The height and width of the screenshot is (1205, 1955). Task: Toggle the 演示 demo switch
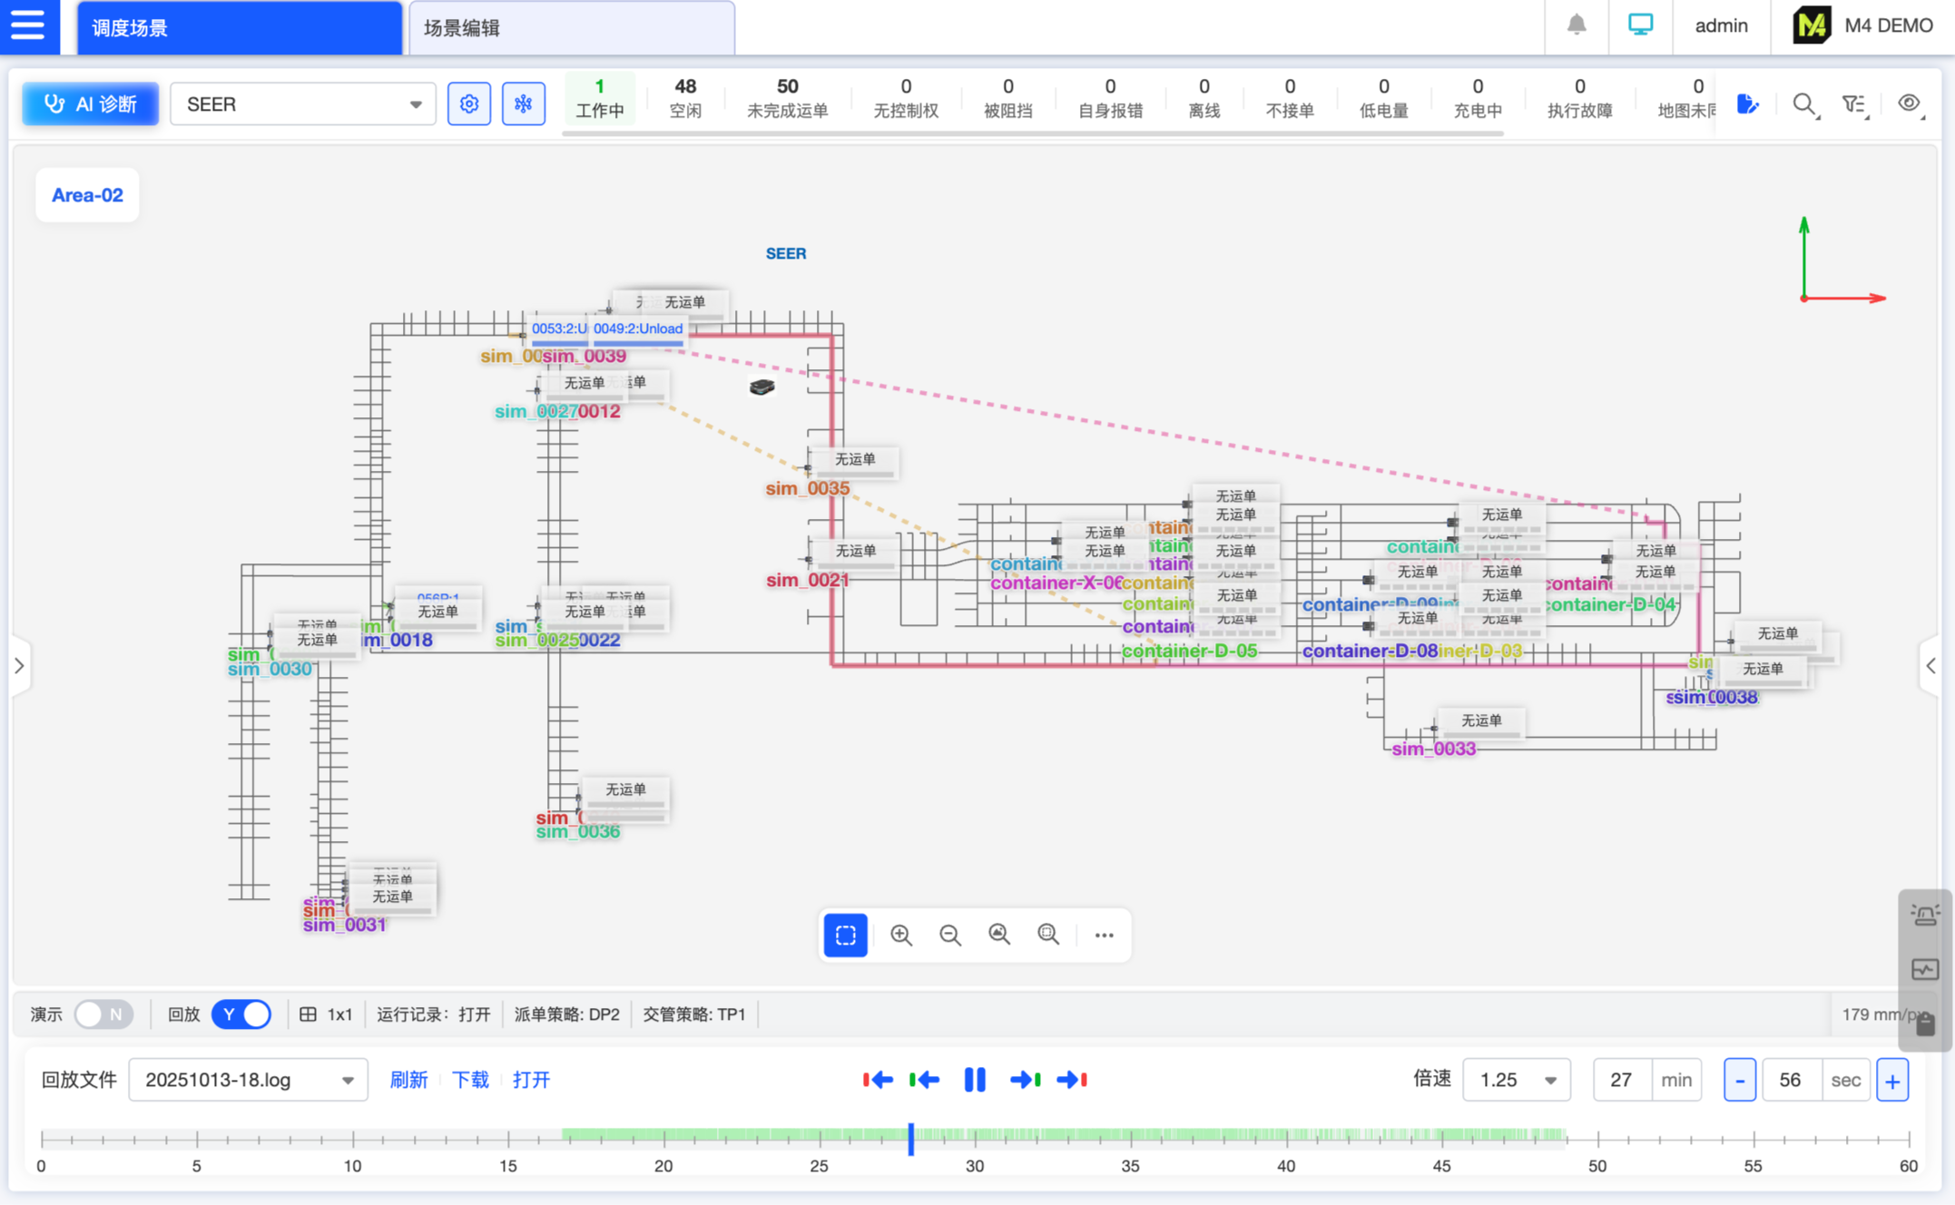click(103, 1014)
